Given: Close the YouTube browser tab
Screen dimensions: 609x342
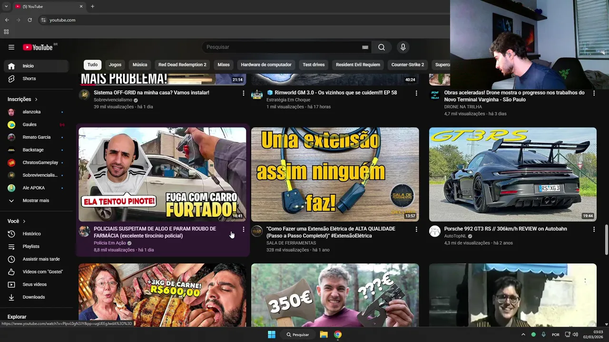Looking at the screenshot, I should pos(81,7).
